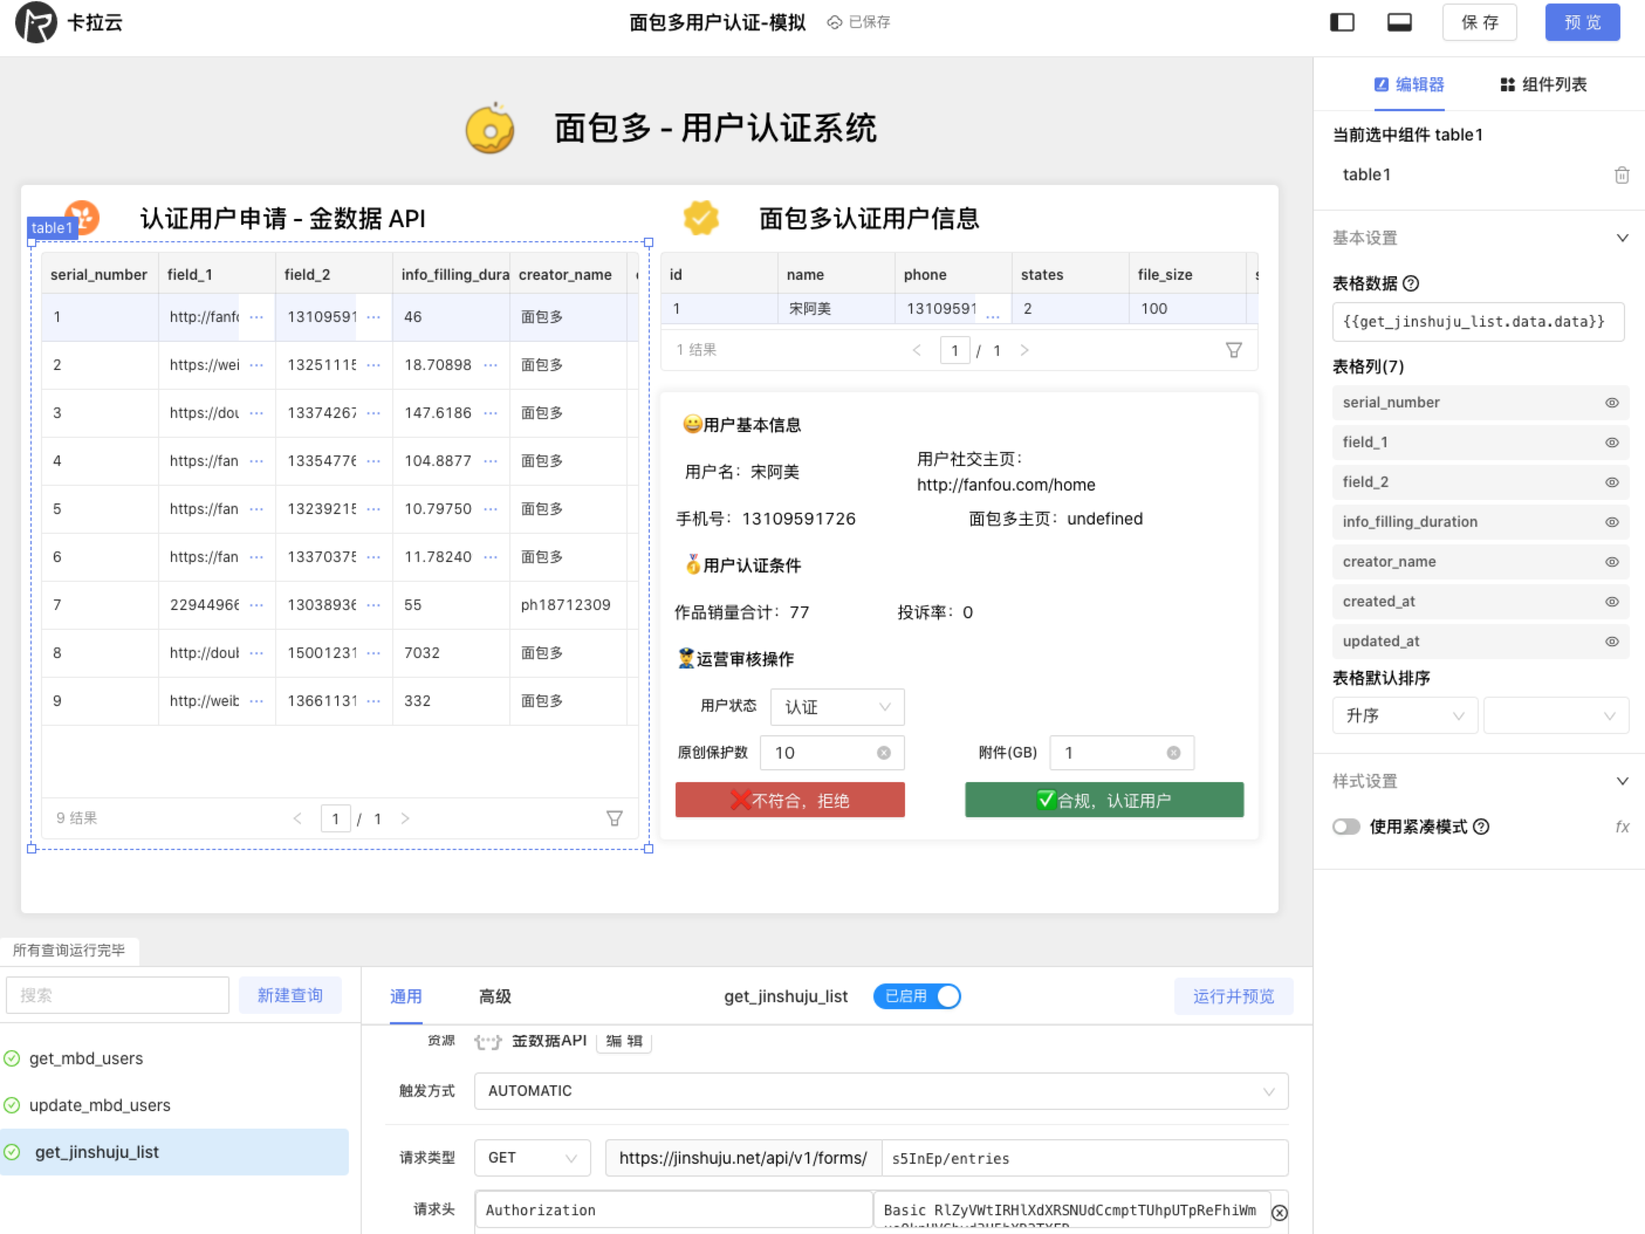Enable 使用紧凑模式 switch

coord(1346,827)
